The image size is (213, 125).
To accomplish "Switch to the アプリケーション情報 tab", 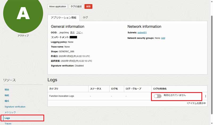I will (63, 18).
